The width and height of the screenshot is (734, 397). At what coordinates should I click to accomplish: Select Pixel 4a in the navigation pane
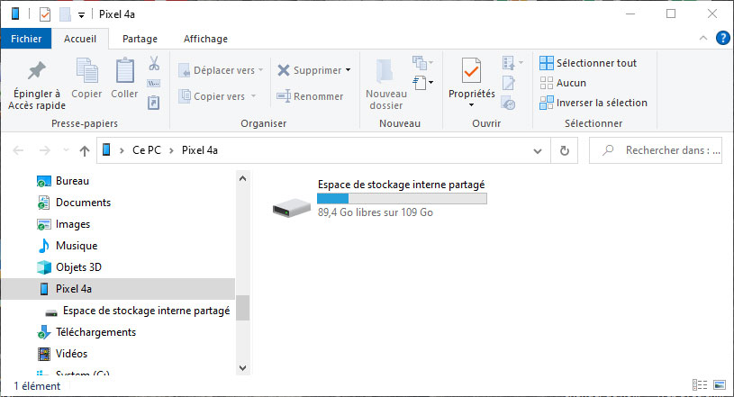pyautogui.click(x=118, y=289)
